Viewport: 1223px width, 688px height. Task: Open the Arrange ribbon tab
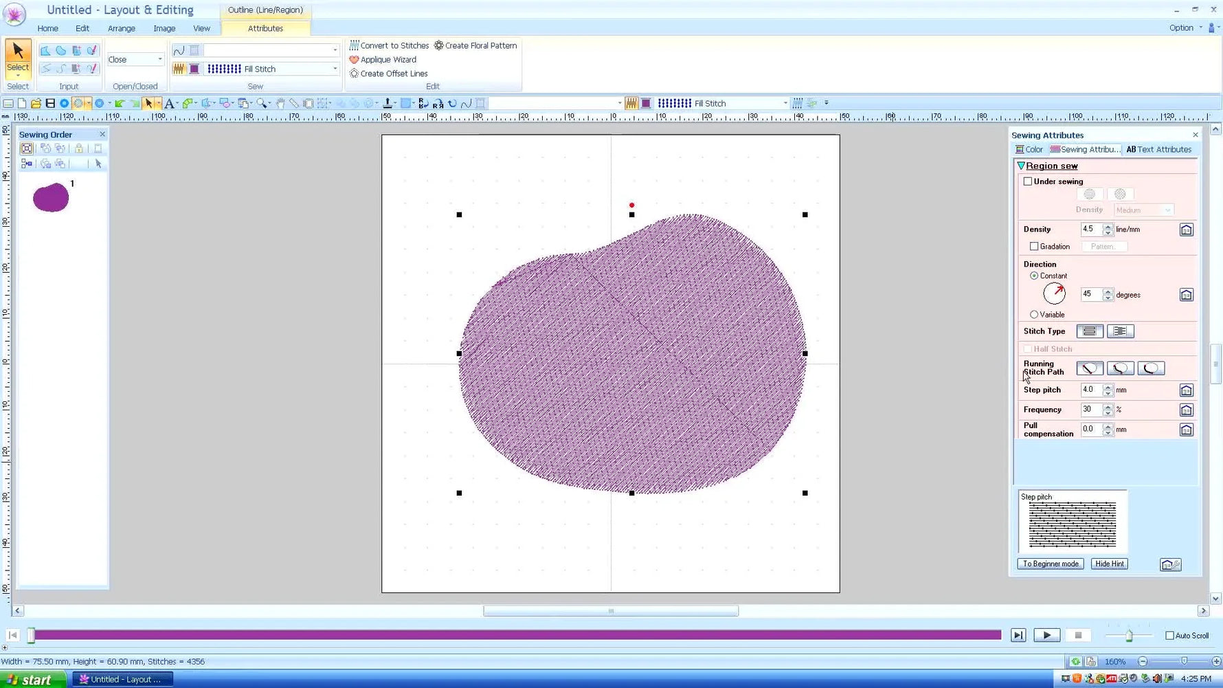(122, 28)
